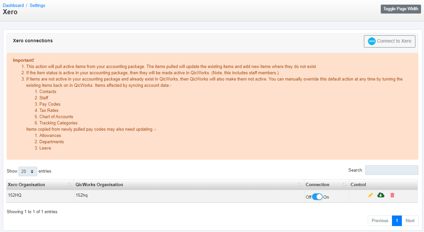Click the Tax Rates list item
Image resolution: width=424 pixels, height=232 pixels.
[49, 110]
